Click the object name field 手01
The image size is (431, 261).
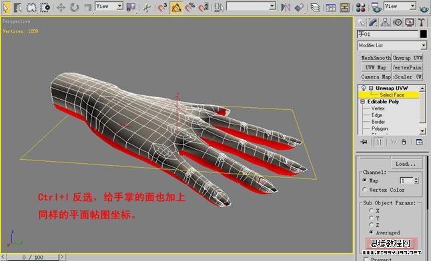coord(388,34)
